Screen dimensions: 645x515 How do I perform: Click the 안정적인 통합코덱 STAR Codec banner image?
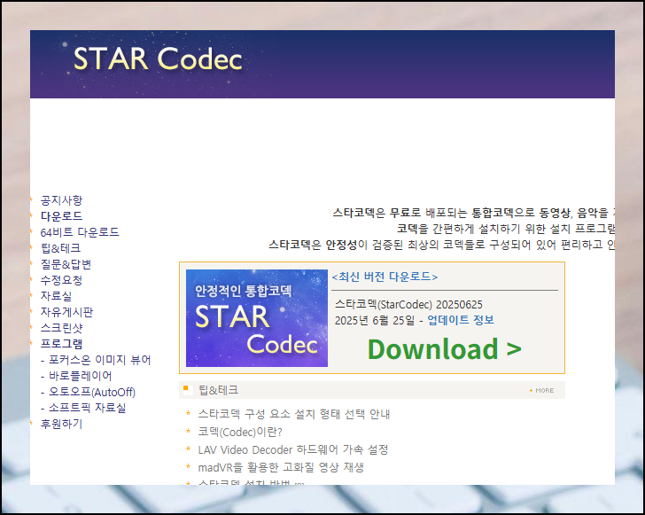(x=257, y=318)
